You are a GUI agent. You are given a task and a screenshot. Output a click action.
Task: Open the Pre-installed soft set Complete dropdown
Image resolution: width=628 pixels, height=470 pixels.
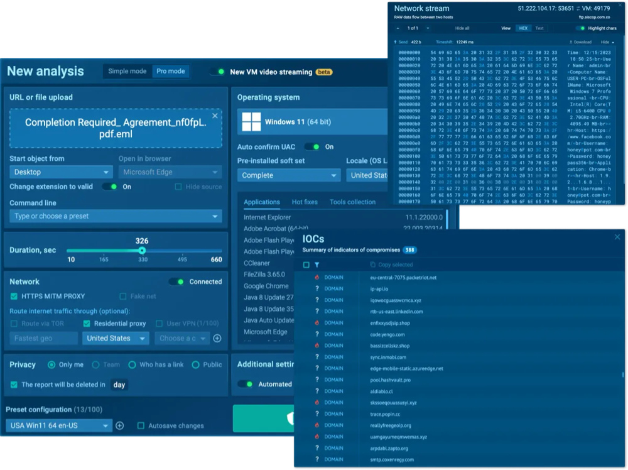coord(289,175)
